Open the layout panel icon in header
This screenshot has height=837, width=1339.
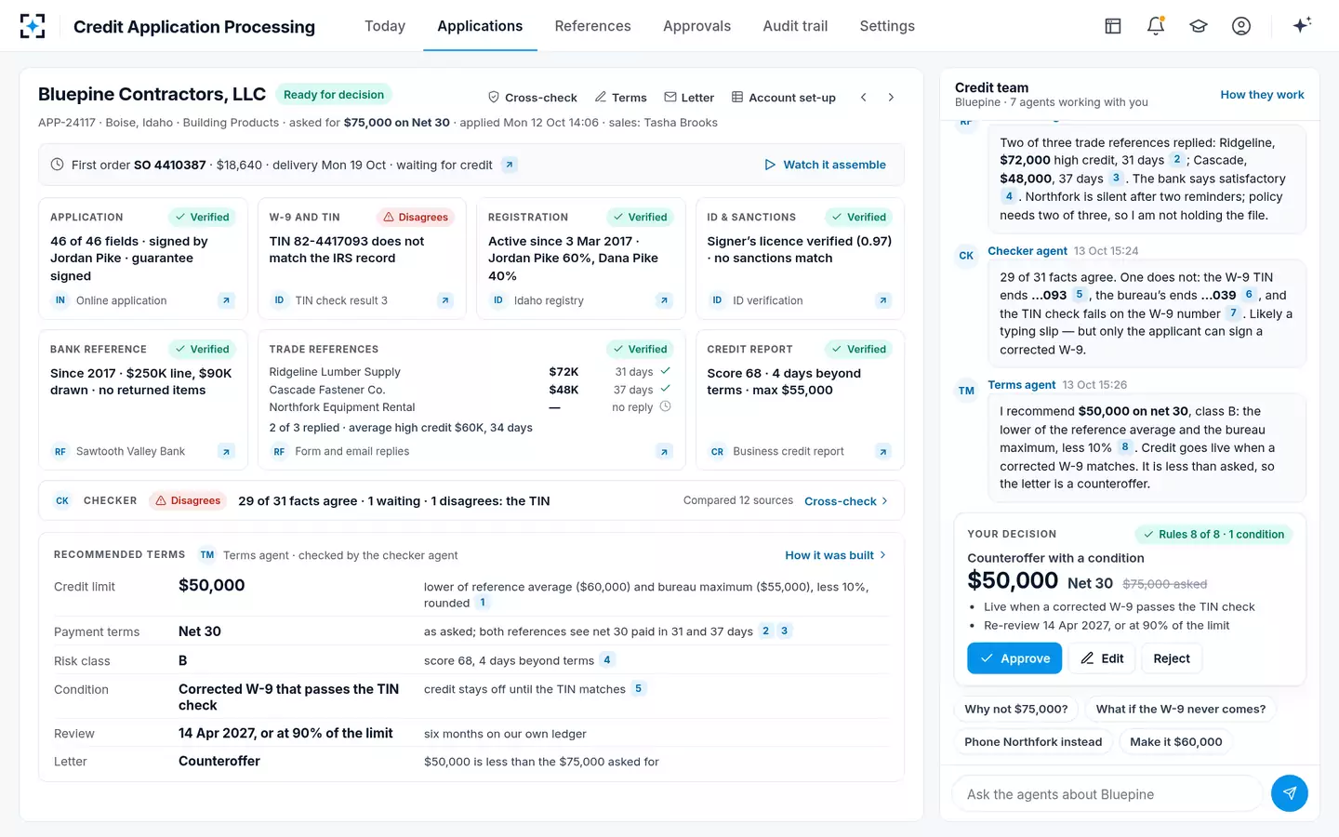click(1113, 26)
